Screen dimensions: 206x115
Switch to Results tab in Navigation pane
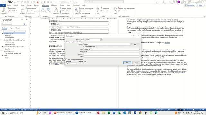pyautogui.click(x=18, y=28)
